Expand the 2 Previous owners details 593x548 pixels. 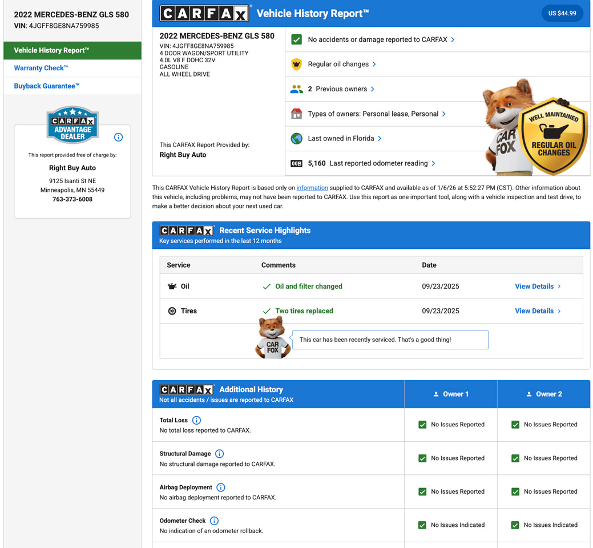pyautogui.click(x=341, y=89)
